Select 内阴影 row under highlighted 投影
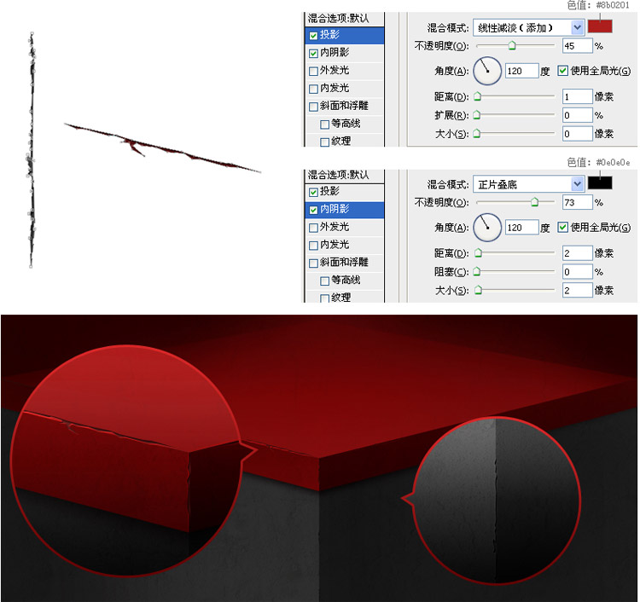Image resolution: width=640 pixels, height=602 pixels. coord(345,53)
